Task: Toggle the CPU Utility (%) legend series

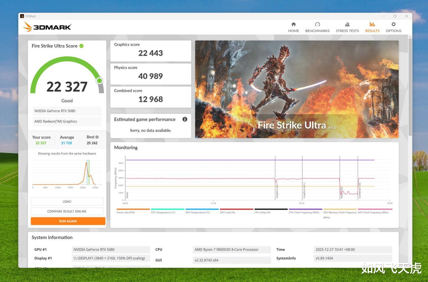Action: point(271,211)
